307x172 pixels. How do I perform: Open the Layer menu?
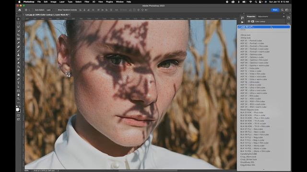coord(62,2)
